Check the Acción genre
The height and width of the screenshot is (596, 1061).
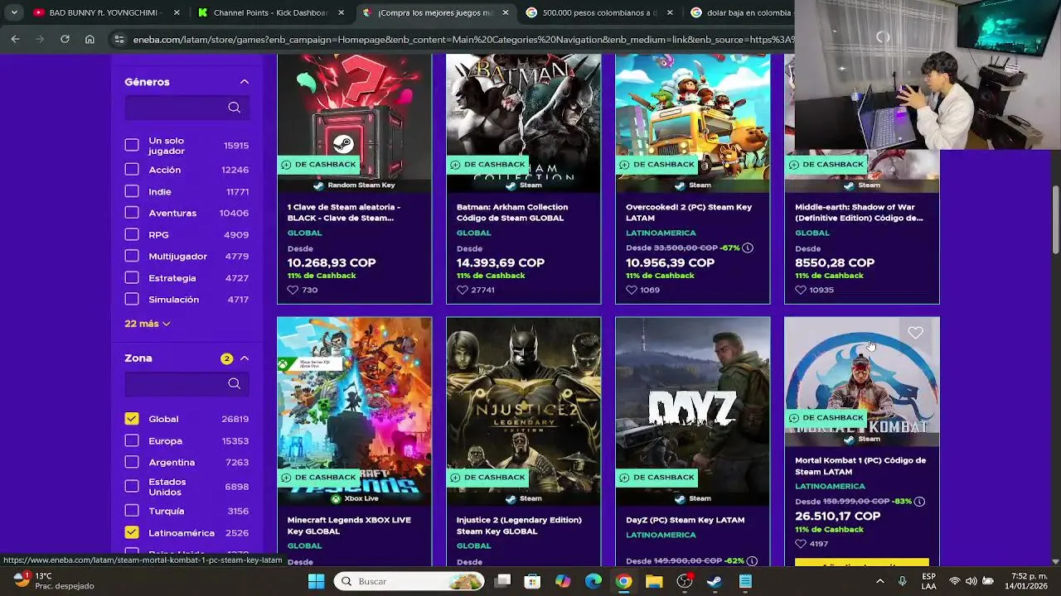[132, 169]
